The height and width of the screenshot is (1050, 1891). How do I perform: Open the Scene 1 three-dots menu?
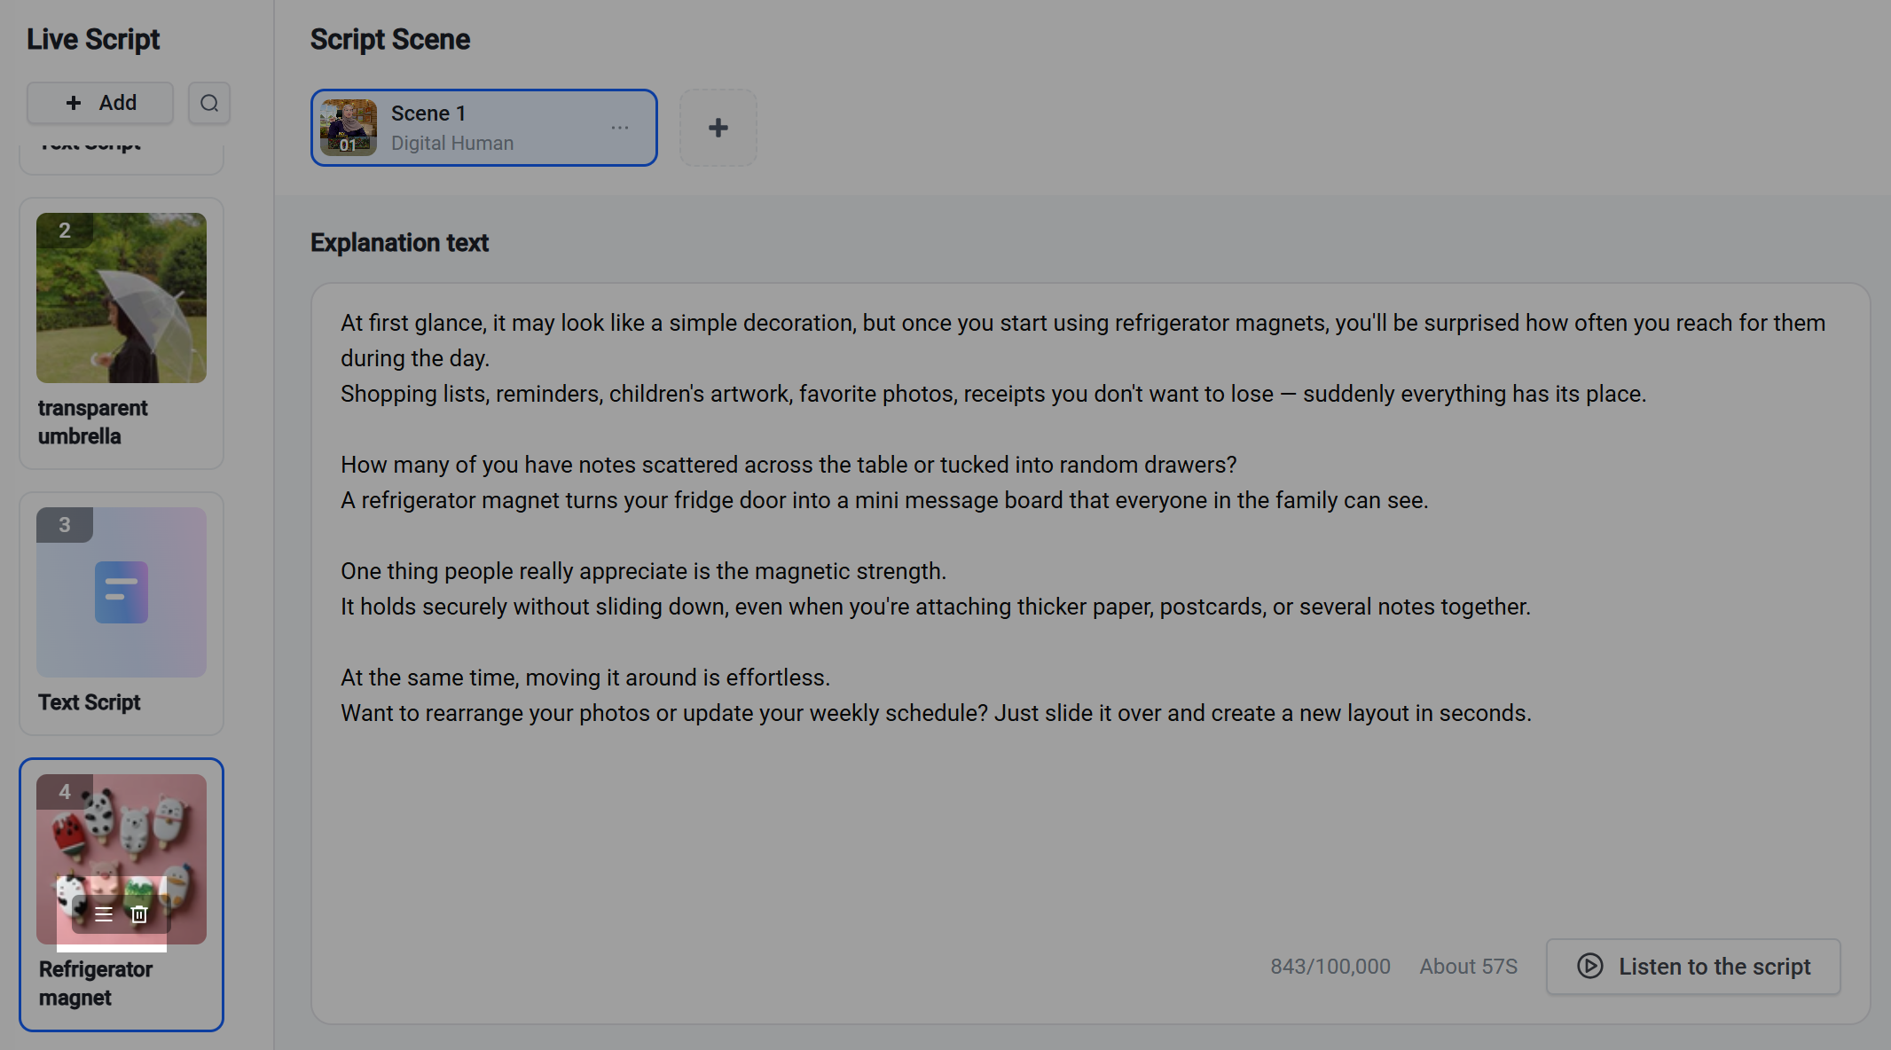click(x=620, y=128)
